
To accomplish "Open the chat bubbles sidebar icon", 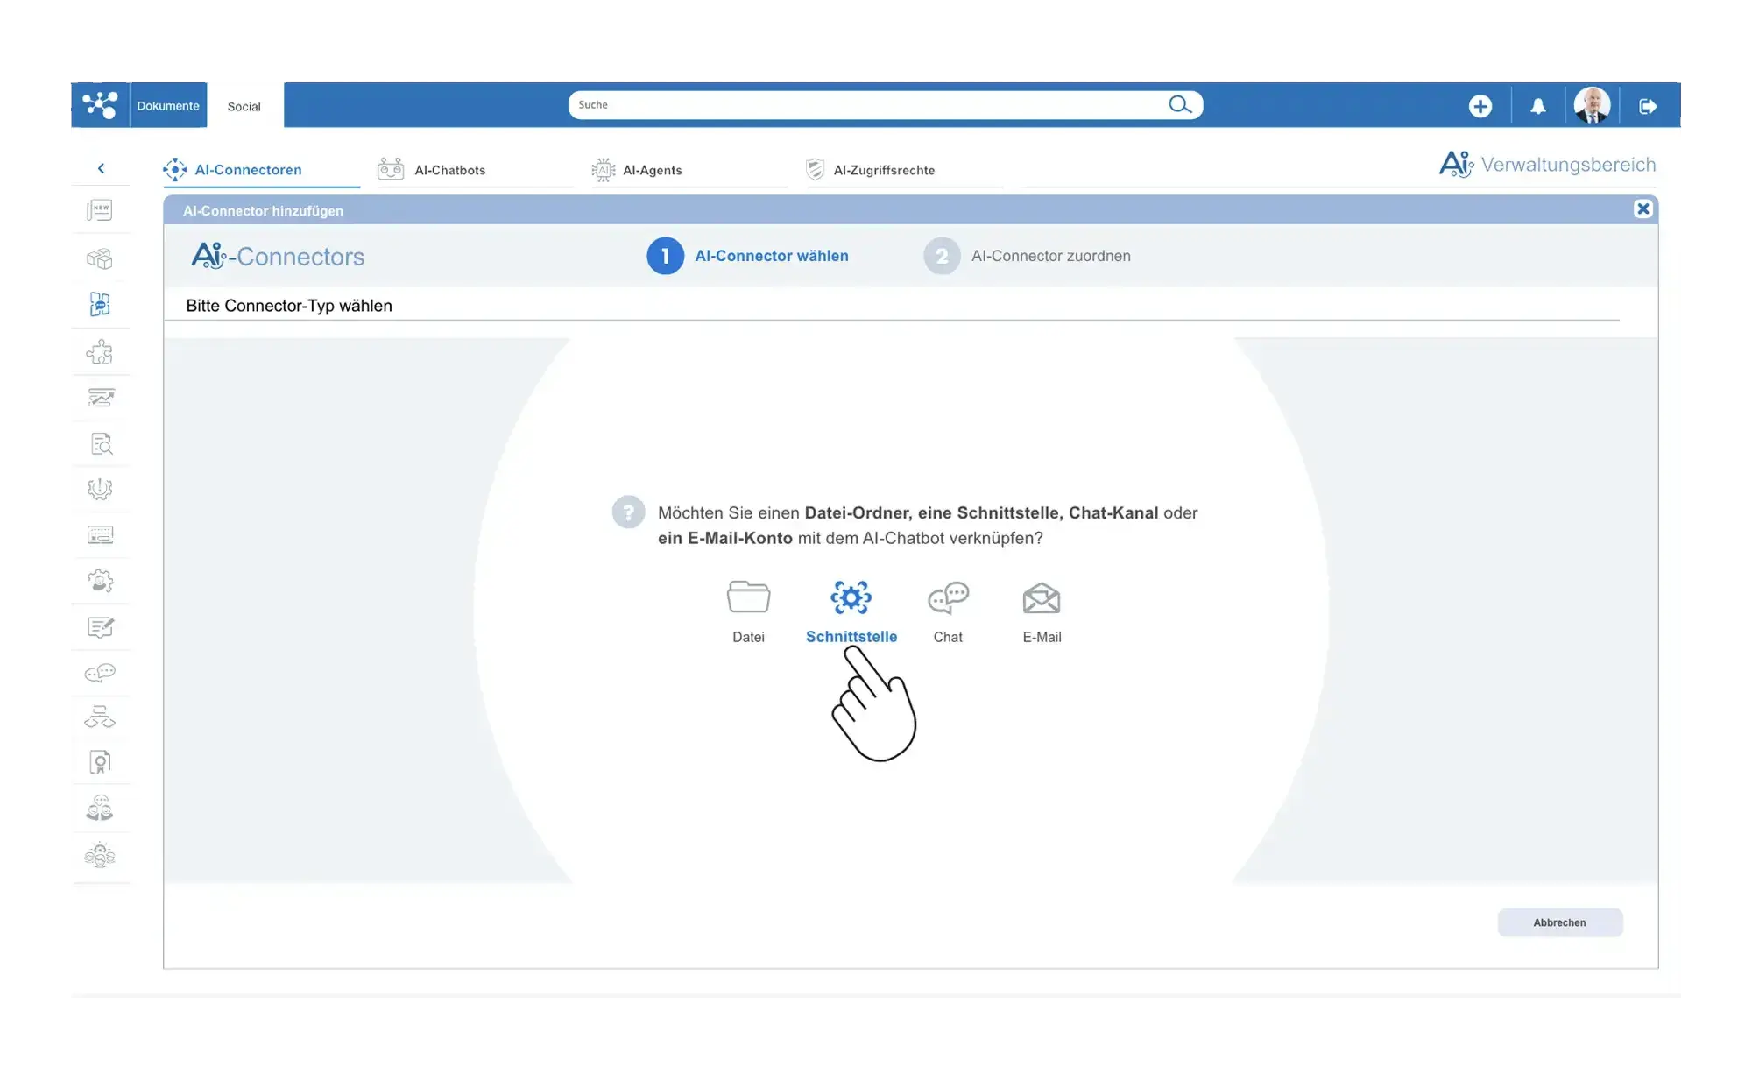I will [x=100, y=673].
